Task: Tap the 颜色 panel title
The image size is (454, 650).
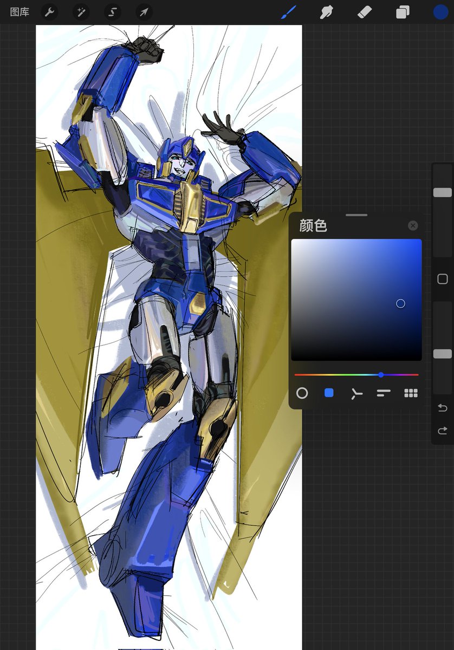Action: [313, 226]
